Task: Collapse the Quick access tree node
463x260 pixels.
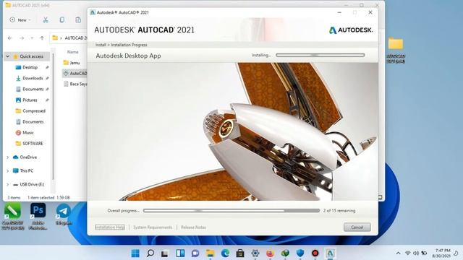Action: coord(8,56)
